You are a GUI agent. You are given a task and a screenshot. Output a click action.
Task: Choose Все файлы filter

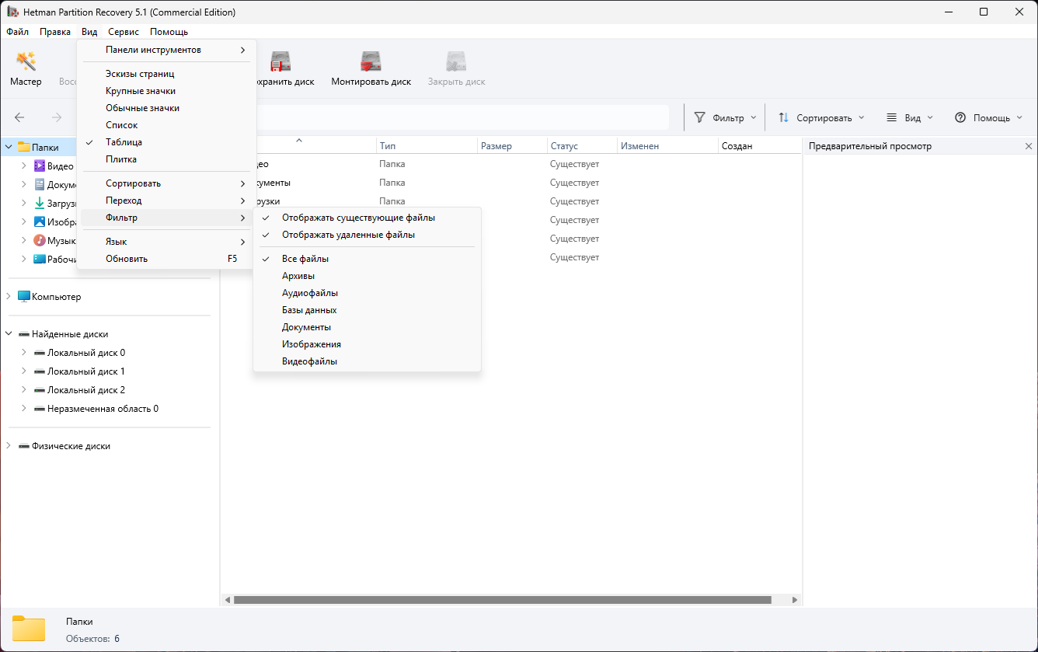(x=367, y=259)
